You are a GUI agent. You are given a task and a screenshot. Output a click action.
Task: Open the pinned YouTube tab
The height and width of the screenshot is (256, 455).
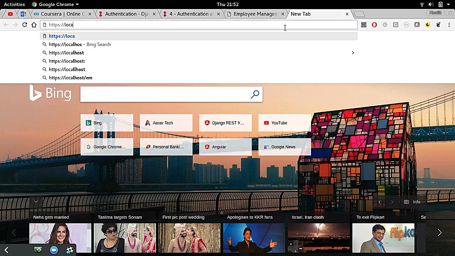(10, 14)
